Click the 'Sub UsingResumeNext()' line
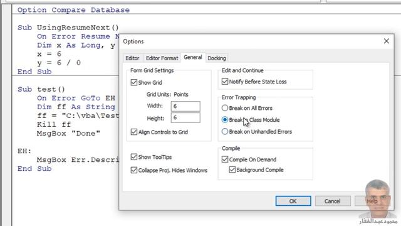Screen dimensions: 401x226 pyautogui.click(x=68, y=28)
